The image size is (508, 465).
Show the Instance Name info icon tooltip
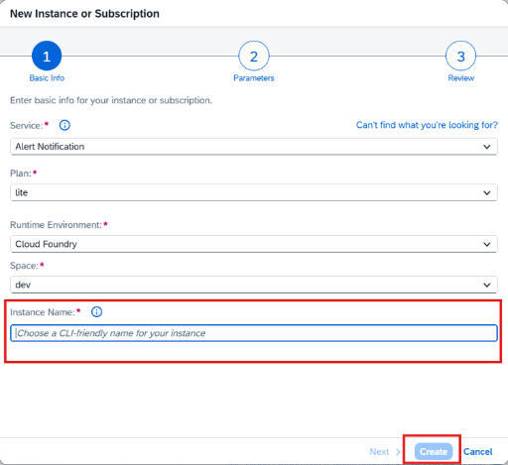(96, 311)
